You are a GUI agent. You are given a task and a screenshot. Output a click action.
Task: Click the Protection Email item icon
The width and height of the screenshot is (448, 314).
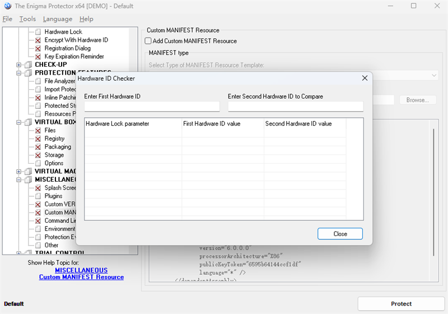click(x=38, y=237)
